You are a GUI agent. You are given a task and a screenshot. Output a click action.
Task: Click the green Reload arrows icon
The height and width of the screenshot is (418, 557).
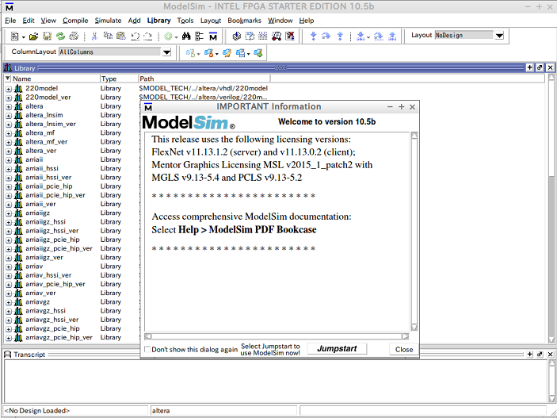point(60,36)
